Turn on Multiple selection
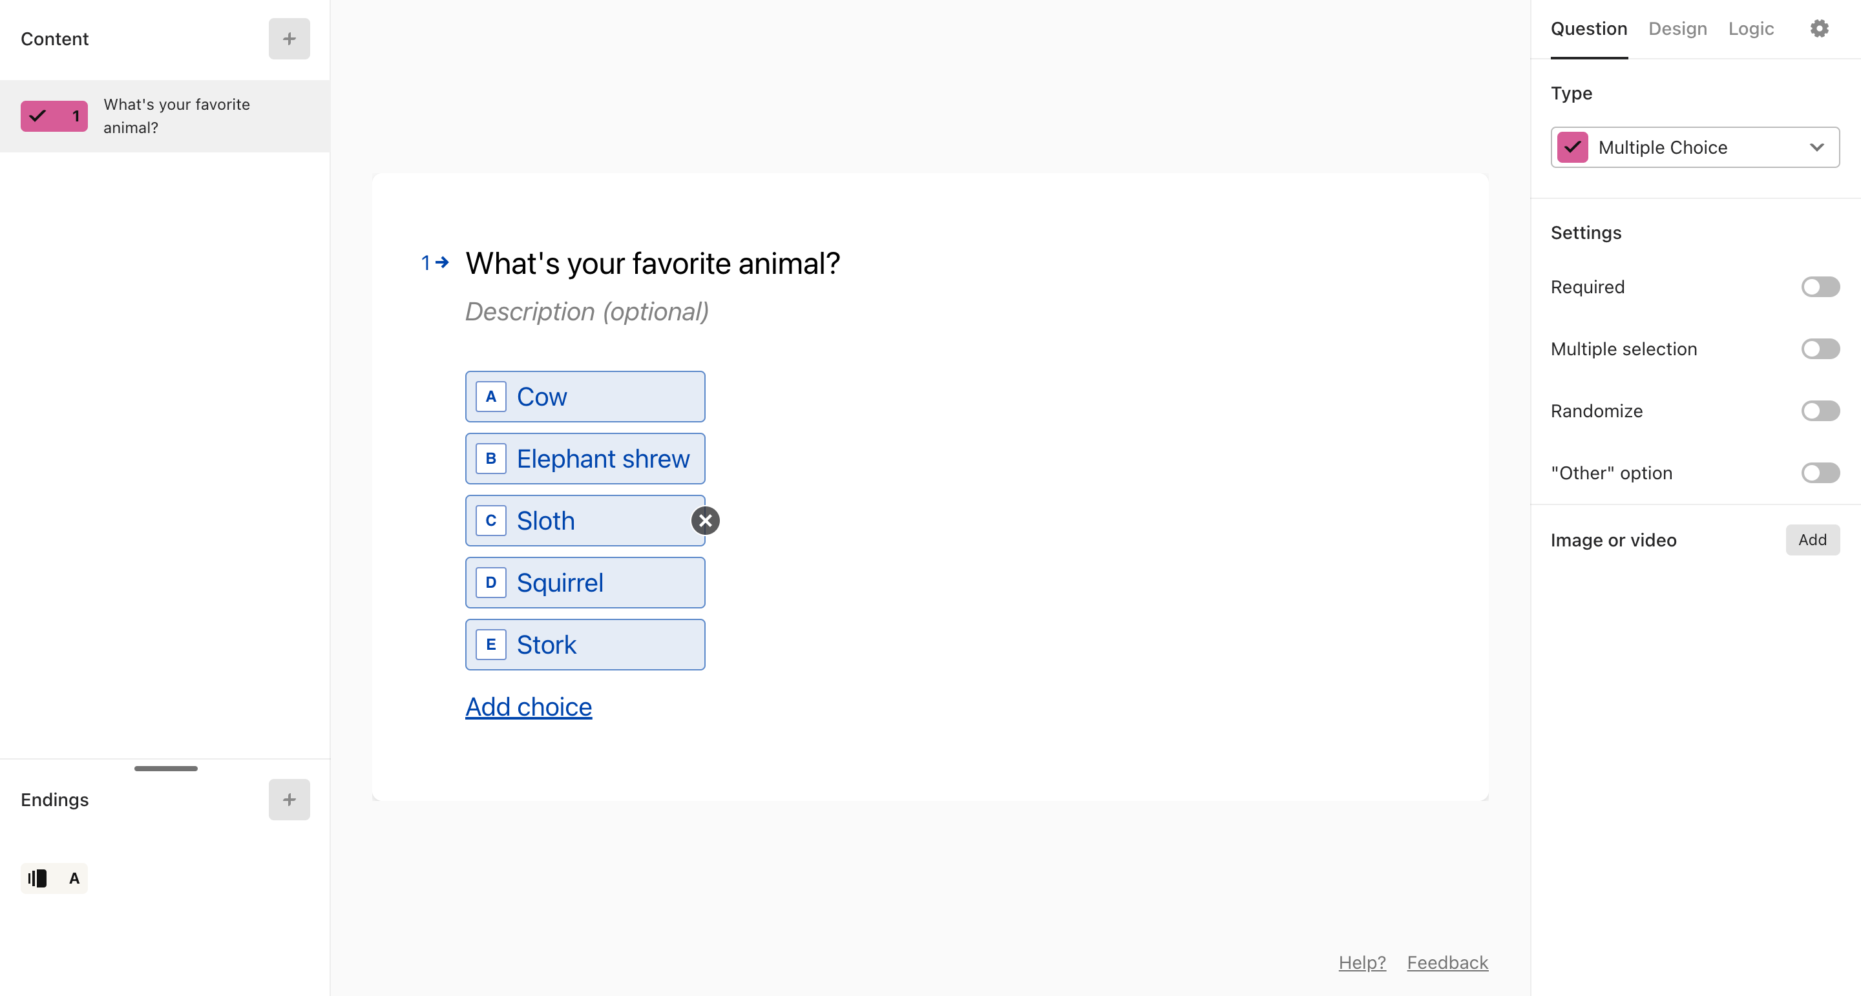 pos(1820,349)
